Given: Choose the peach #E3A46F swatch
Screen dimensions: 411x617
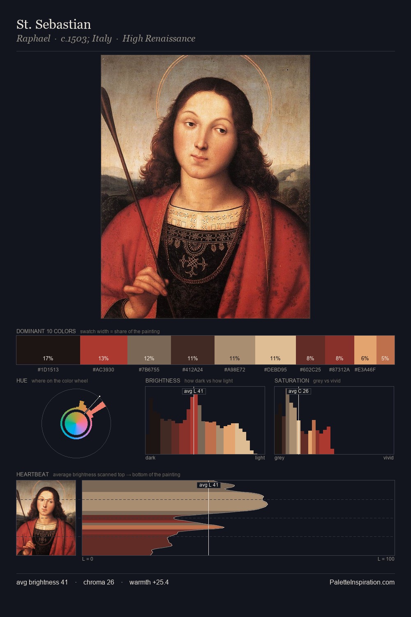Looking at the screenshot, I should point(365,350).
